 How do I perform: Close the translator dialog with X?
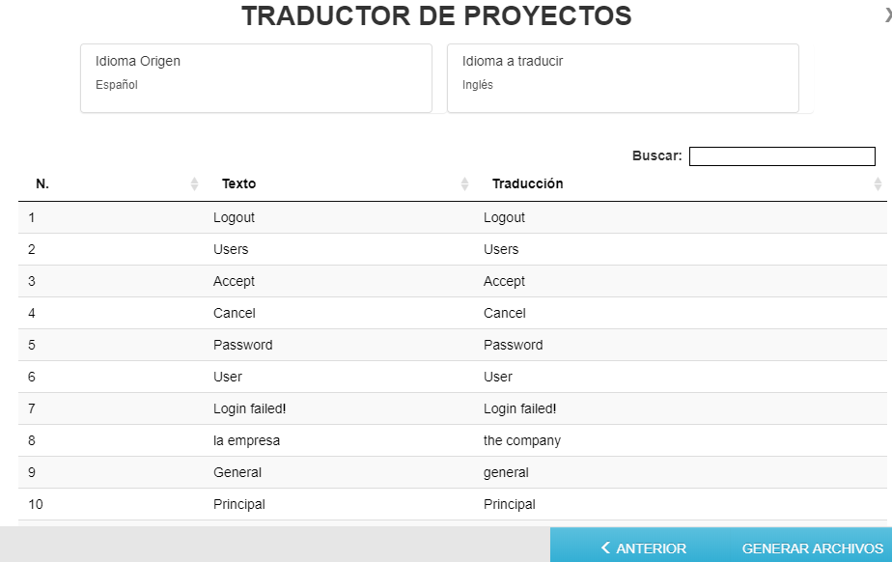pyautogui.click(x=888, y=15)
